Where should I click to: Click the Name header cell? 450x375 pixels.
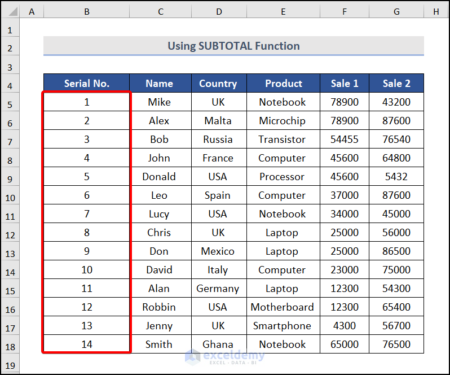160,83
